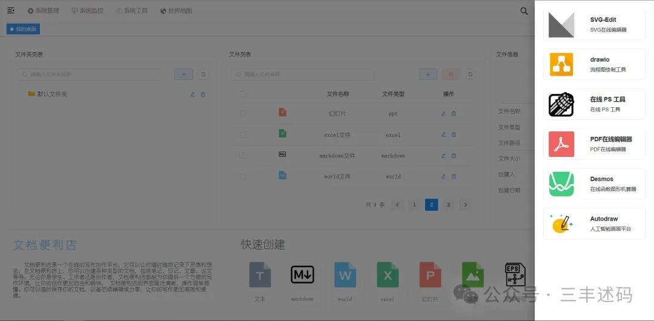Click the EPS flowchart quick-create icon
This screenshot has width=654, height=321.
coord(515,274)
